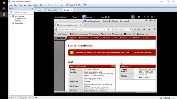Screen dimensions: 177x99
Task: Open the power options dropdown arrow beside the pause button
Action: click(44, 5)
